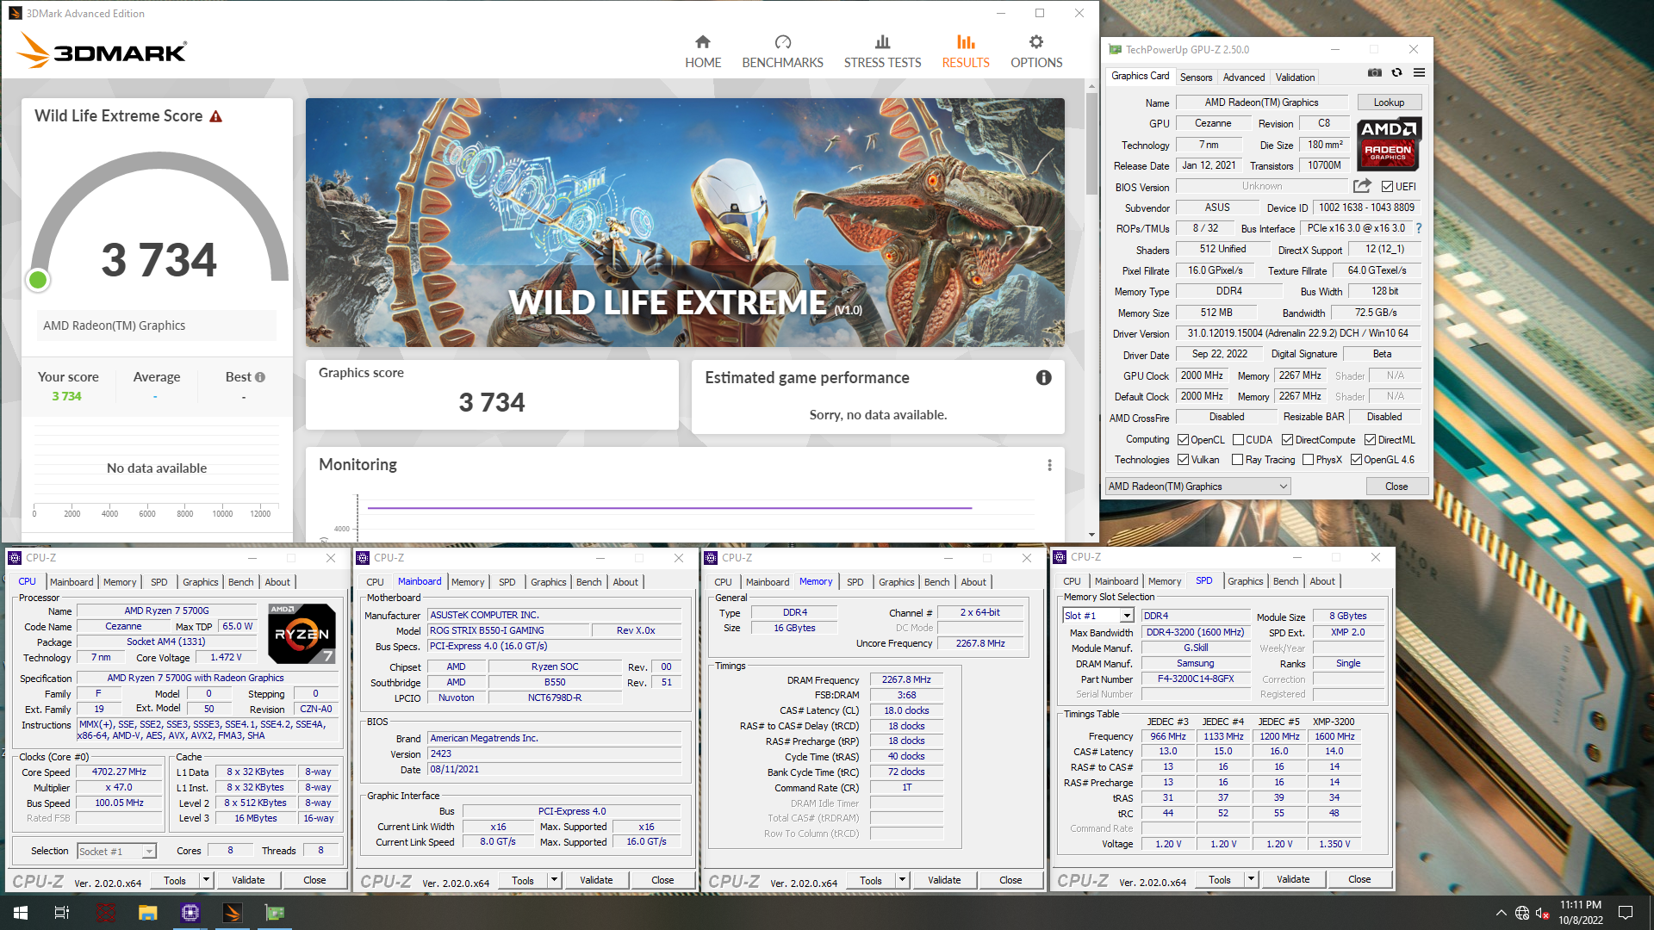1654x930 pixels.
Task: Toggle the OpenCL checkbox in GPU-Z
Action: coord(1183,440)
